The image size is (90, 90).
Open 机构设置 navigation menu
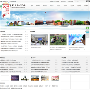45,6
